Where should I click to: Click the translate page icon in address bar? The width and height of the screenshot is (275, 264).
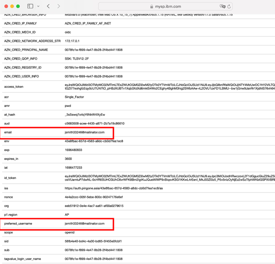pyautogui.click(x=222, y=6)
